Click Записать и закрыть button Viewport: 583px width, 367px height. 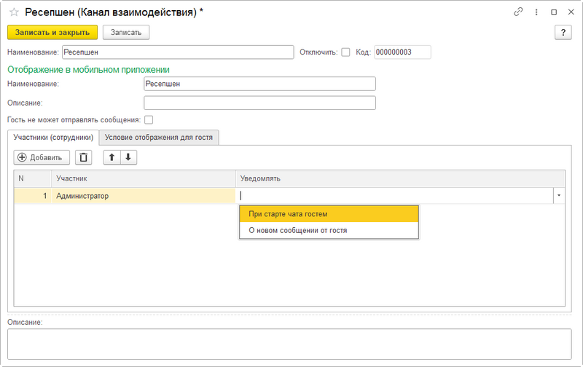(52, 32)
